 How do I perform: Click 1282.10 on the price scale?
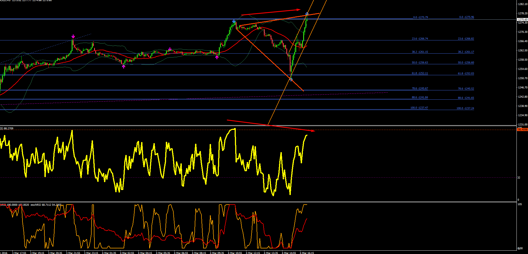[523, 4]
